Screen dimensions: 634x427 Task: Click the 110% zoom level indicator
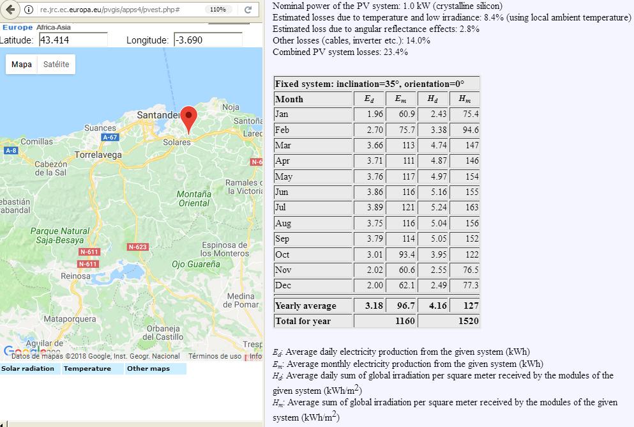tap(218, 10)
